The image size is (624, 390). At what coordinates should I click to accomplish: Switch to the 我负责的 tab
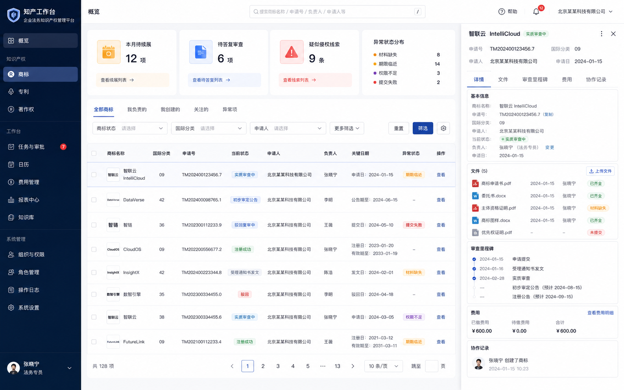pyautogui.click(x=137, y=110)
